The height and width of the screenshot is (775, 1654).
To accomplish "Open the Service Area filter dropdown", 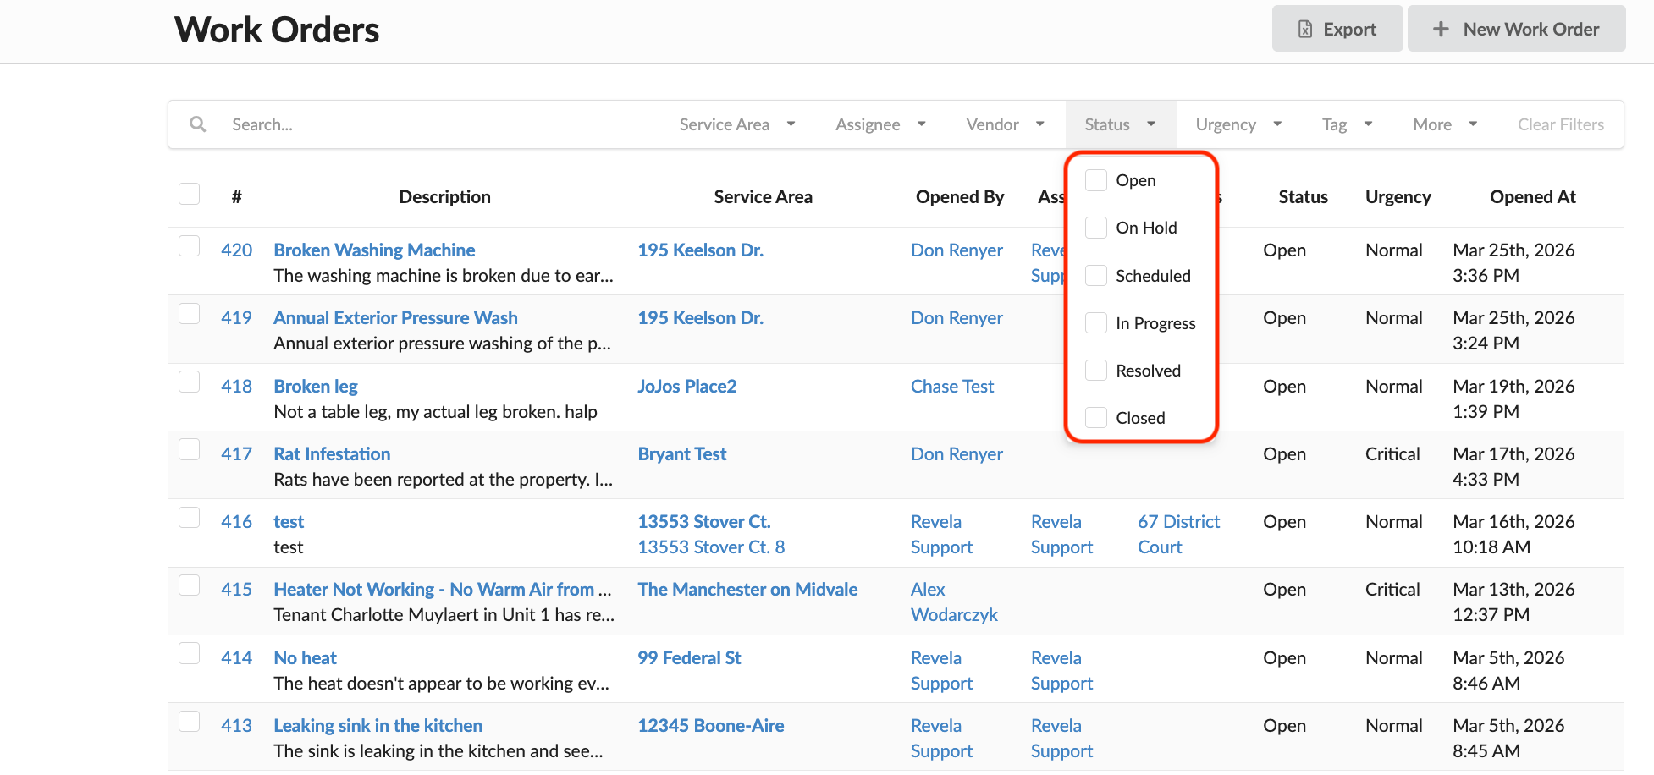I will pos(737,124).
